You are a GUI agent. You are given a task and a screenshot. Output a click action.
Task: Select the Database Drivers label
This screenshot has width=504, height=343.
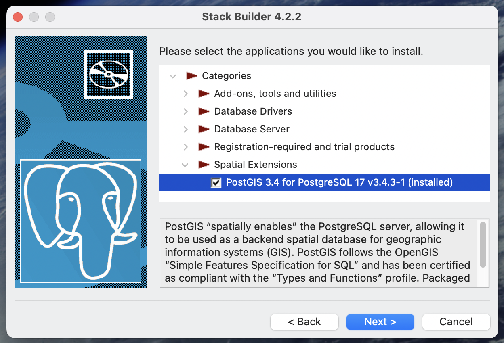coord(253,111)
